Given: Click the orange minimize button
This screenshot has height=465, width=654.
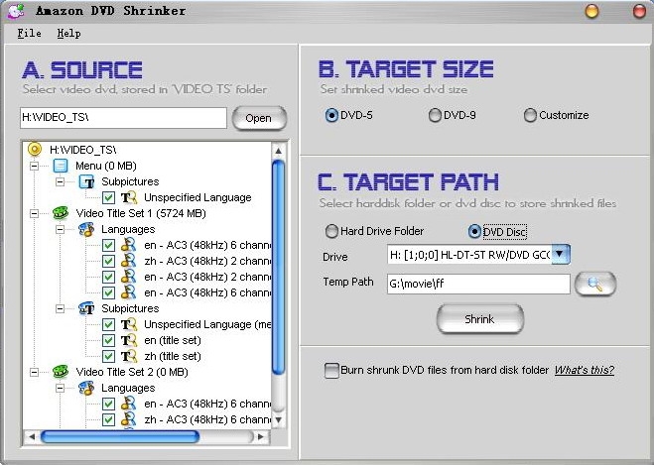Looking at the screenshot, I should [591, 11].
